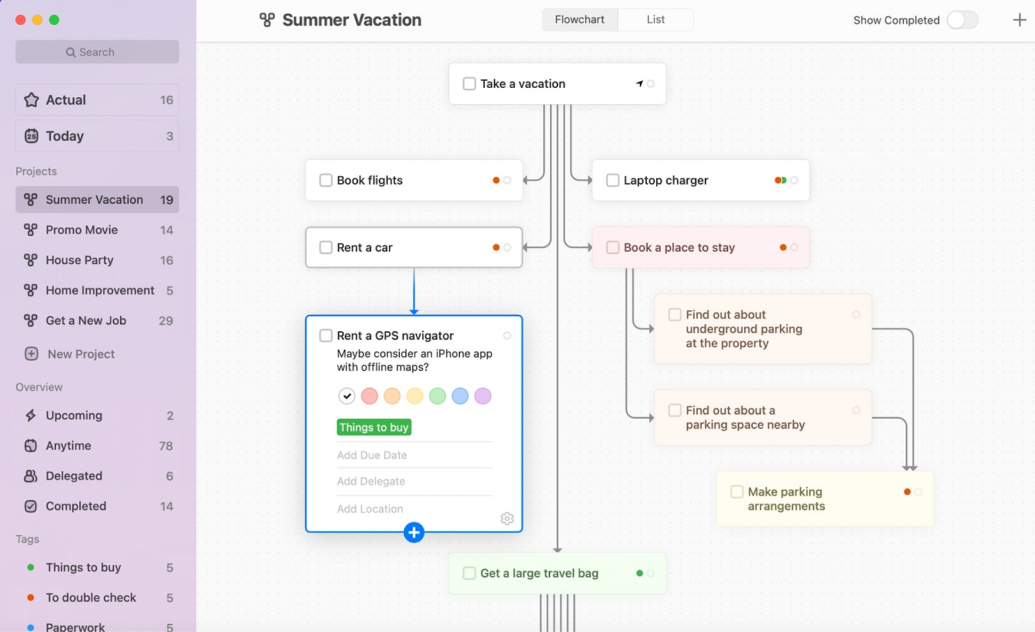Select the blue color swatch
This screenshot has width=1035, height=632.
[x=460, y=396]
